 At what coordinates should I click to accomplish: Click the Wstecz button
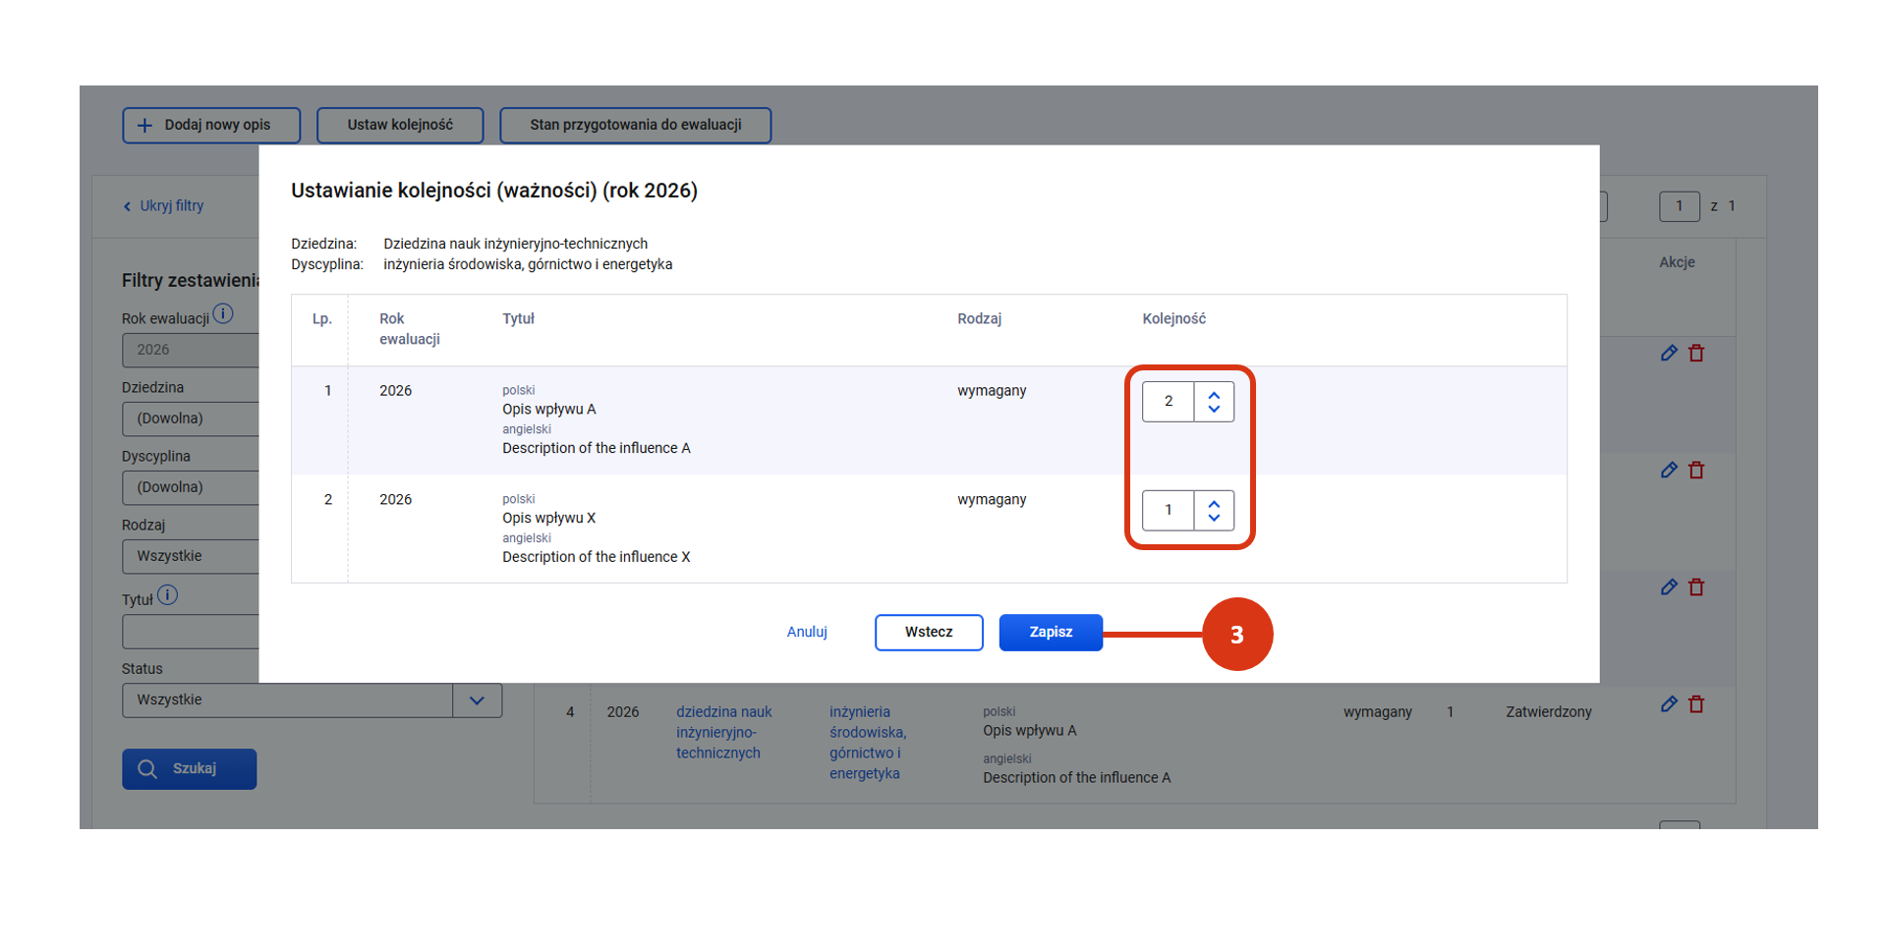pyautogui.click(x=928, y=633)
